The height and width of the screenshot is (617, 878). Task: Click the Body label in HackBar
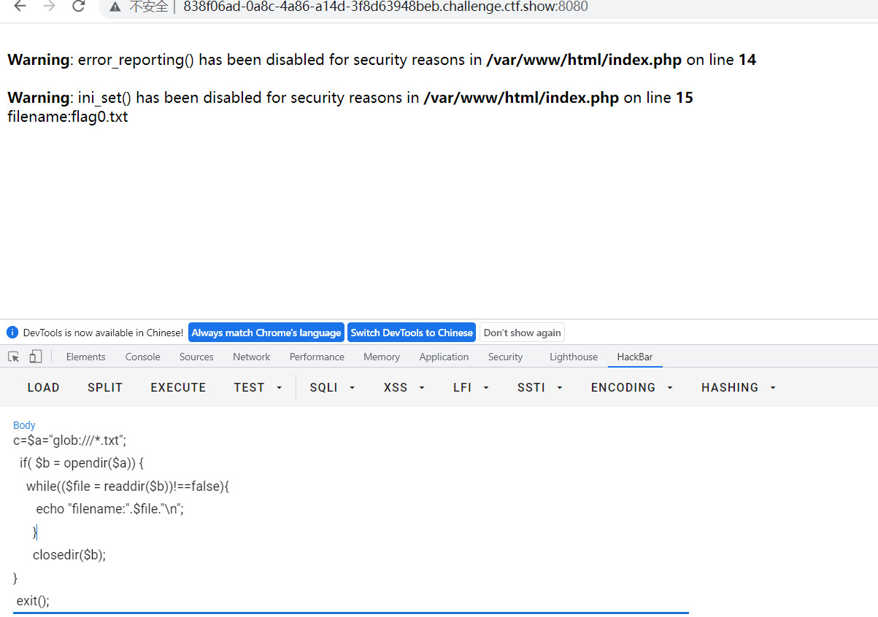(x=24, y=425)
